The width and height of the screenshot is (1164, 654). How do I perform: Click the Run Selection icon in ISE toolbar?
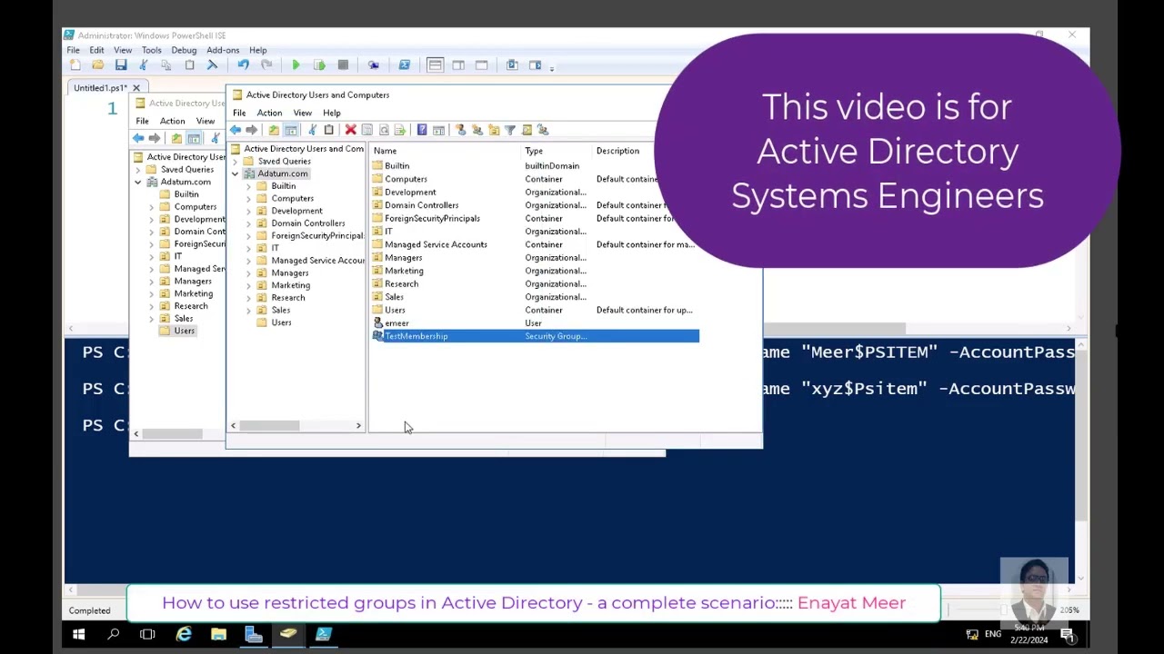coord(319,65)
